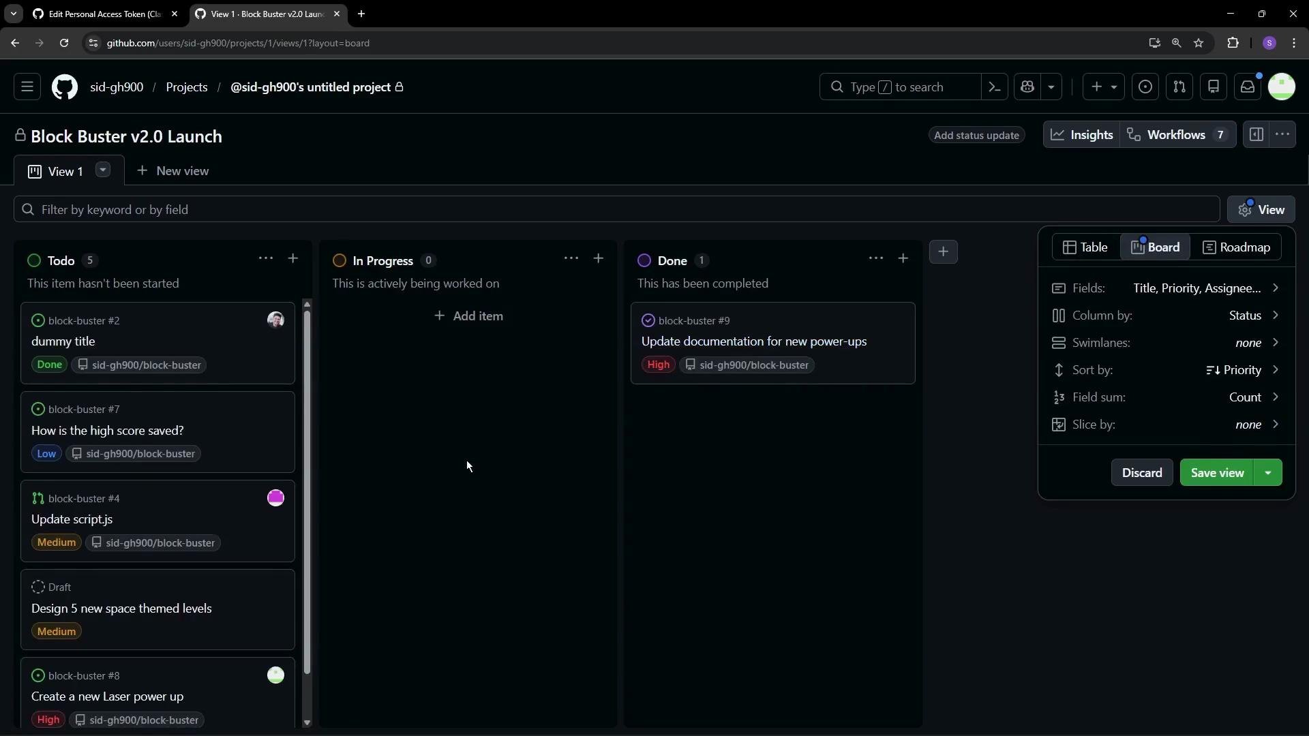Click Todo column vertical scrollbar

pos(307,492)
